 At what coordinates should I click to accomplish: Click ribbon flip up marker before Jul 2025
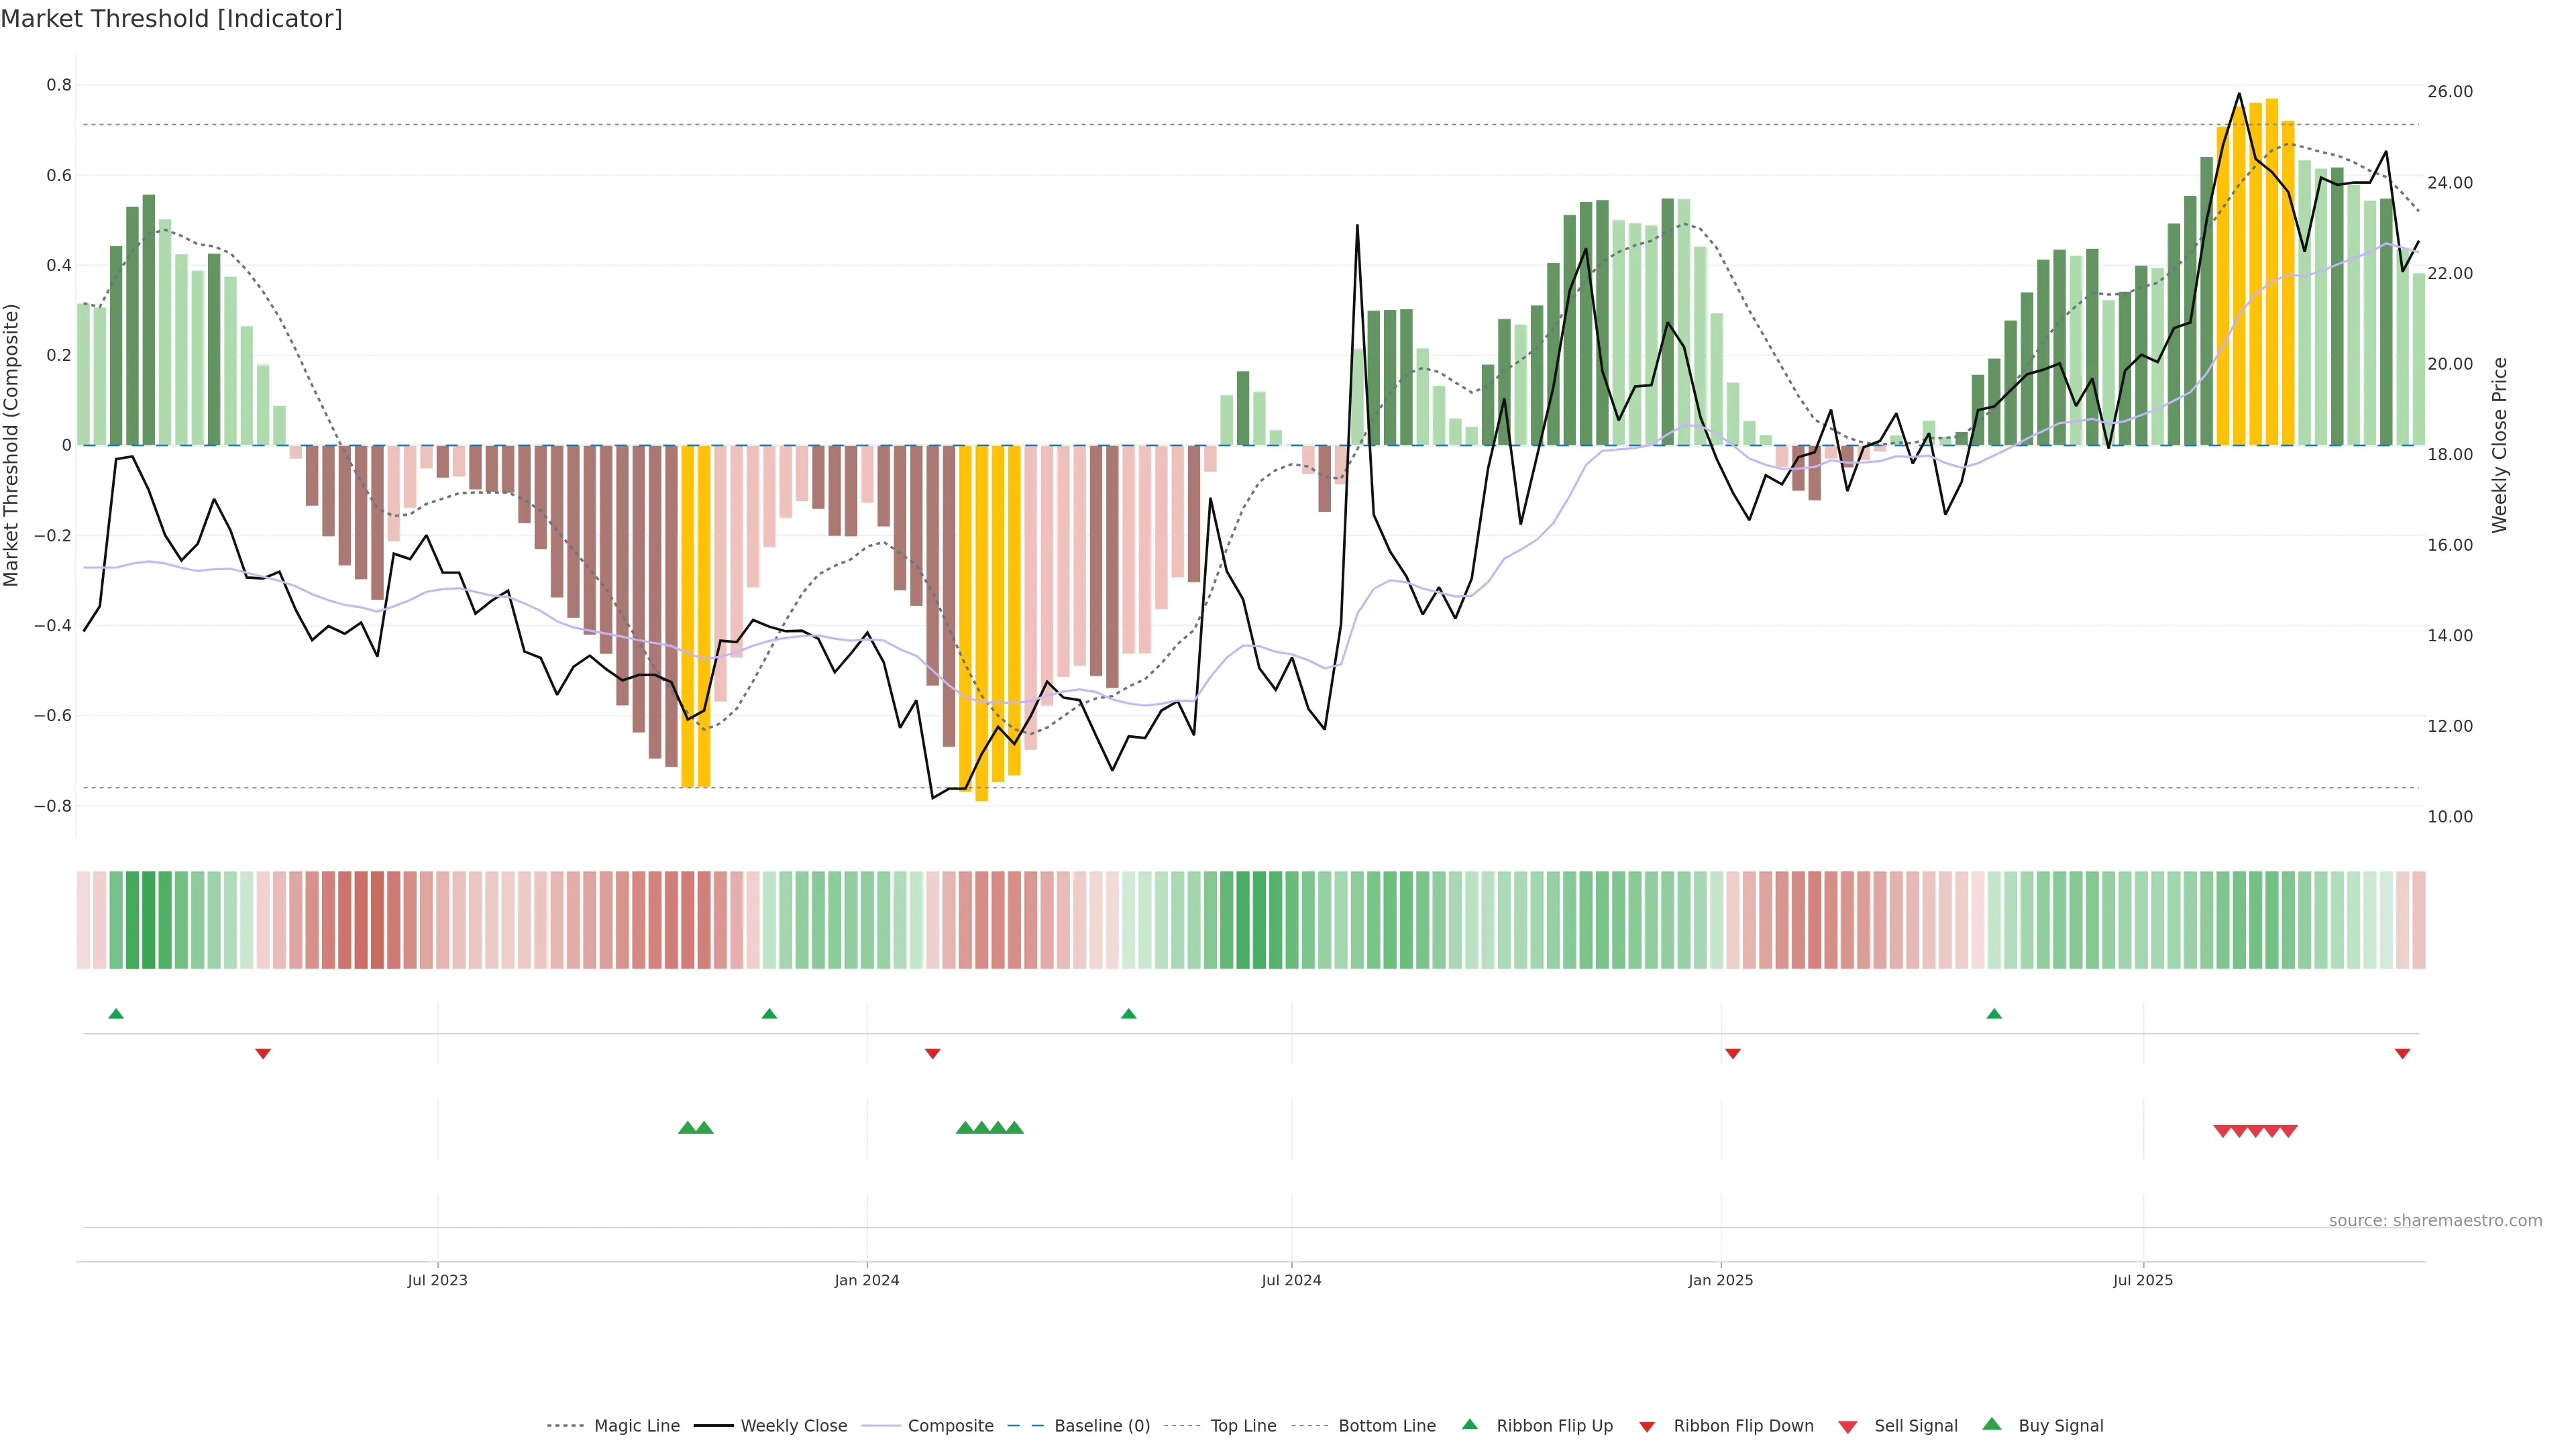tap(1994, 1014)
